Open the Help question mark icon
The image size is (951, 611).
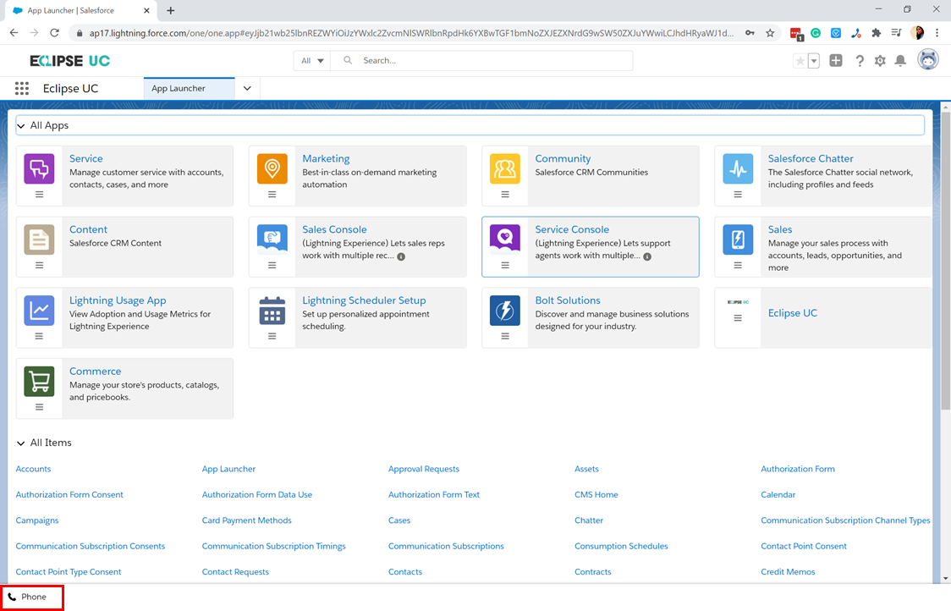860,61
